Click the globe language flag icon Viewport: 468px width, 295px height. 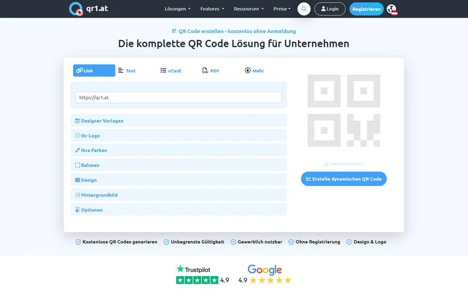click(x=392, y=9)
